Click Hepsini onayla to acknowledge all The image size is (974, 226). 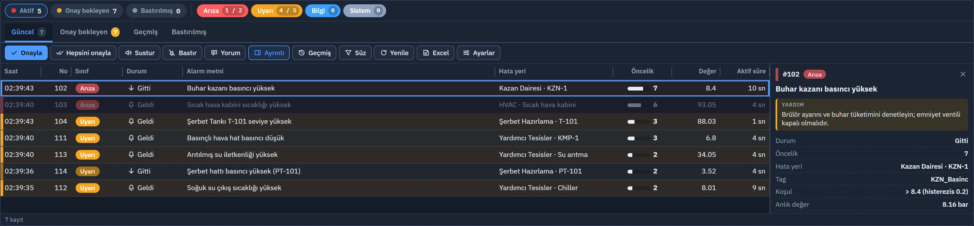click(83, 53)
